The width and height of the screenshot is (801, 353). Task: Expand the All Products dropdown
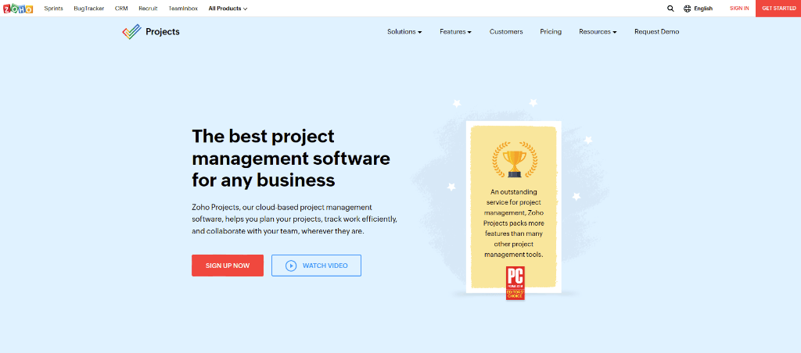228,9
